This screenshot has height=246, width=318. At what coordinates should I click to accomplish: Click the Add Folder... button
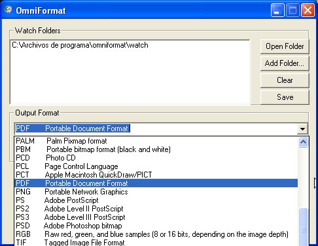(x=285, y=63)
